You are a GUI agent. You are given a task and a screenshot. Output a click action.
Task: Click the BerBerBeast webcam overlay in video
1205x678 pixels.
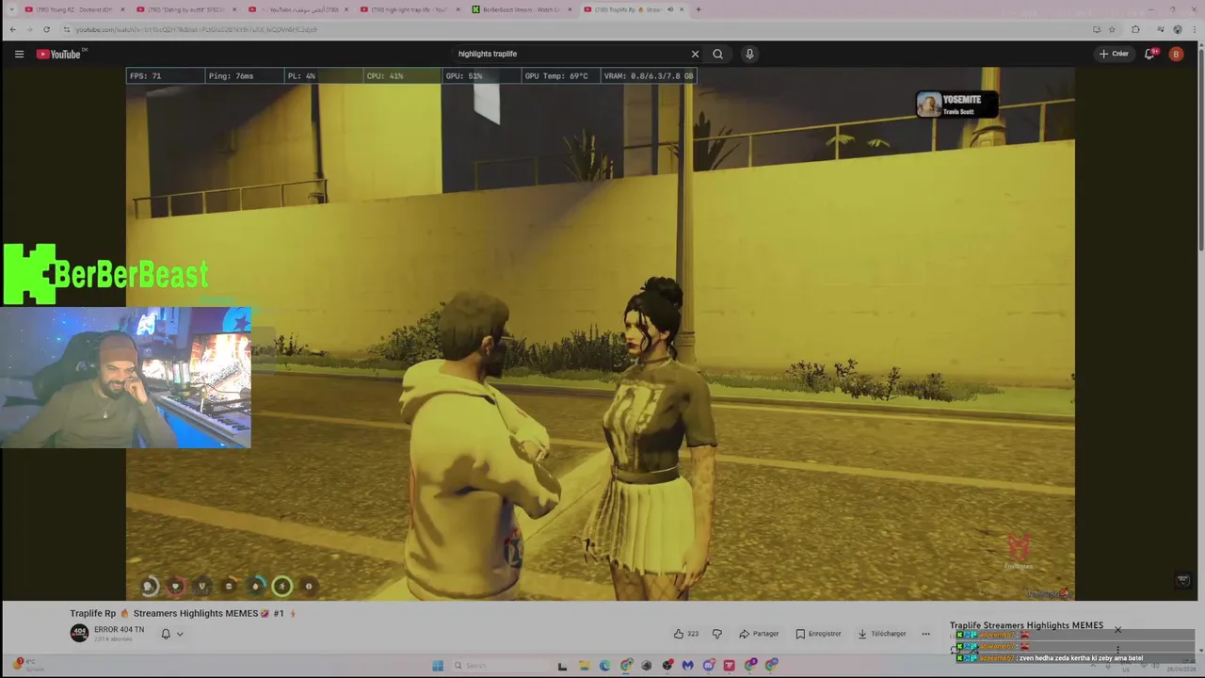click(x=126, y=377)
